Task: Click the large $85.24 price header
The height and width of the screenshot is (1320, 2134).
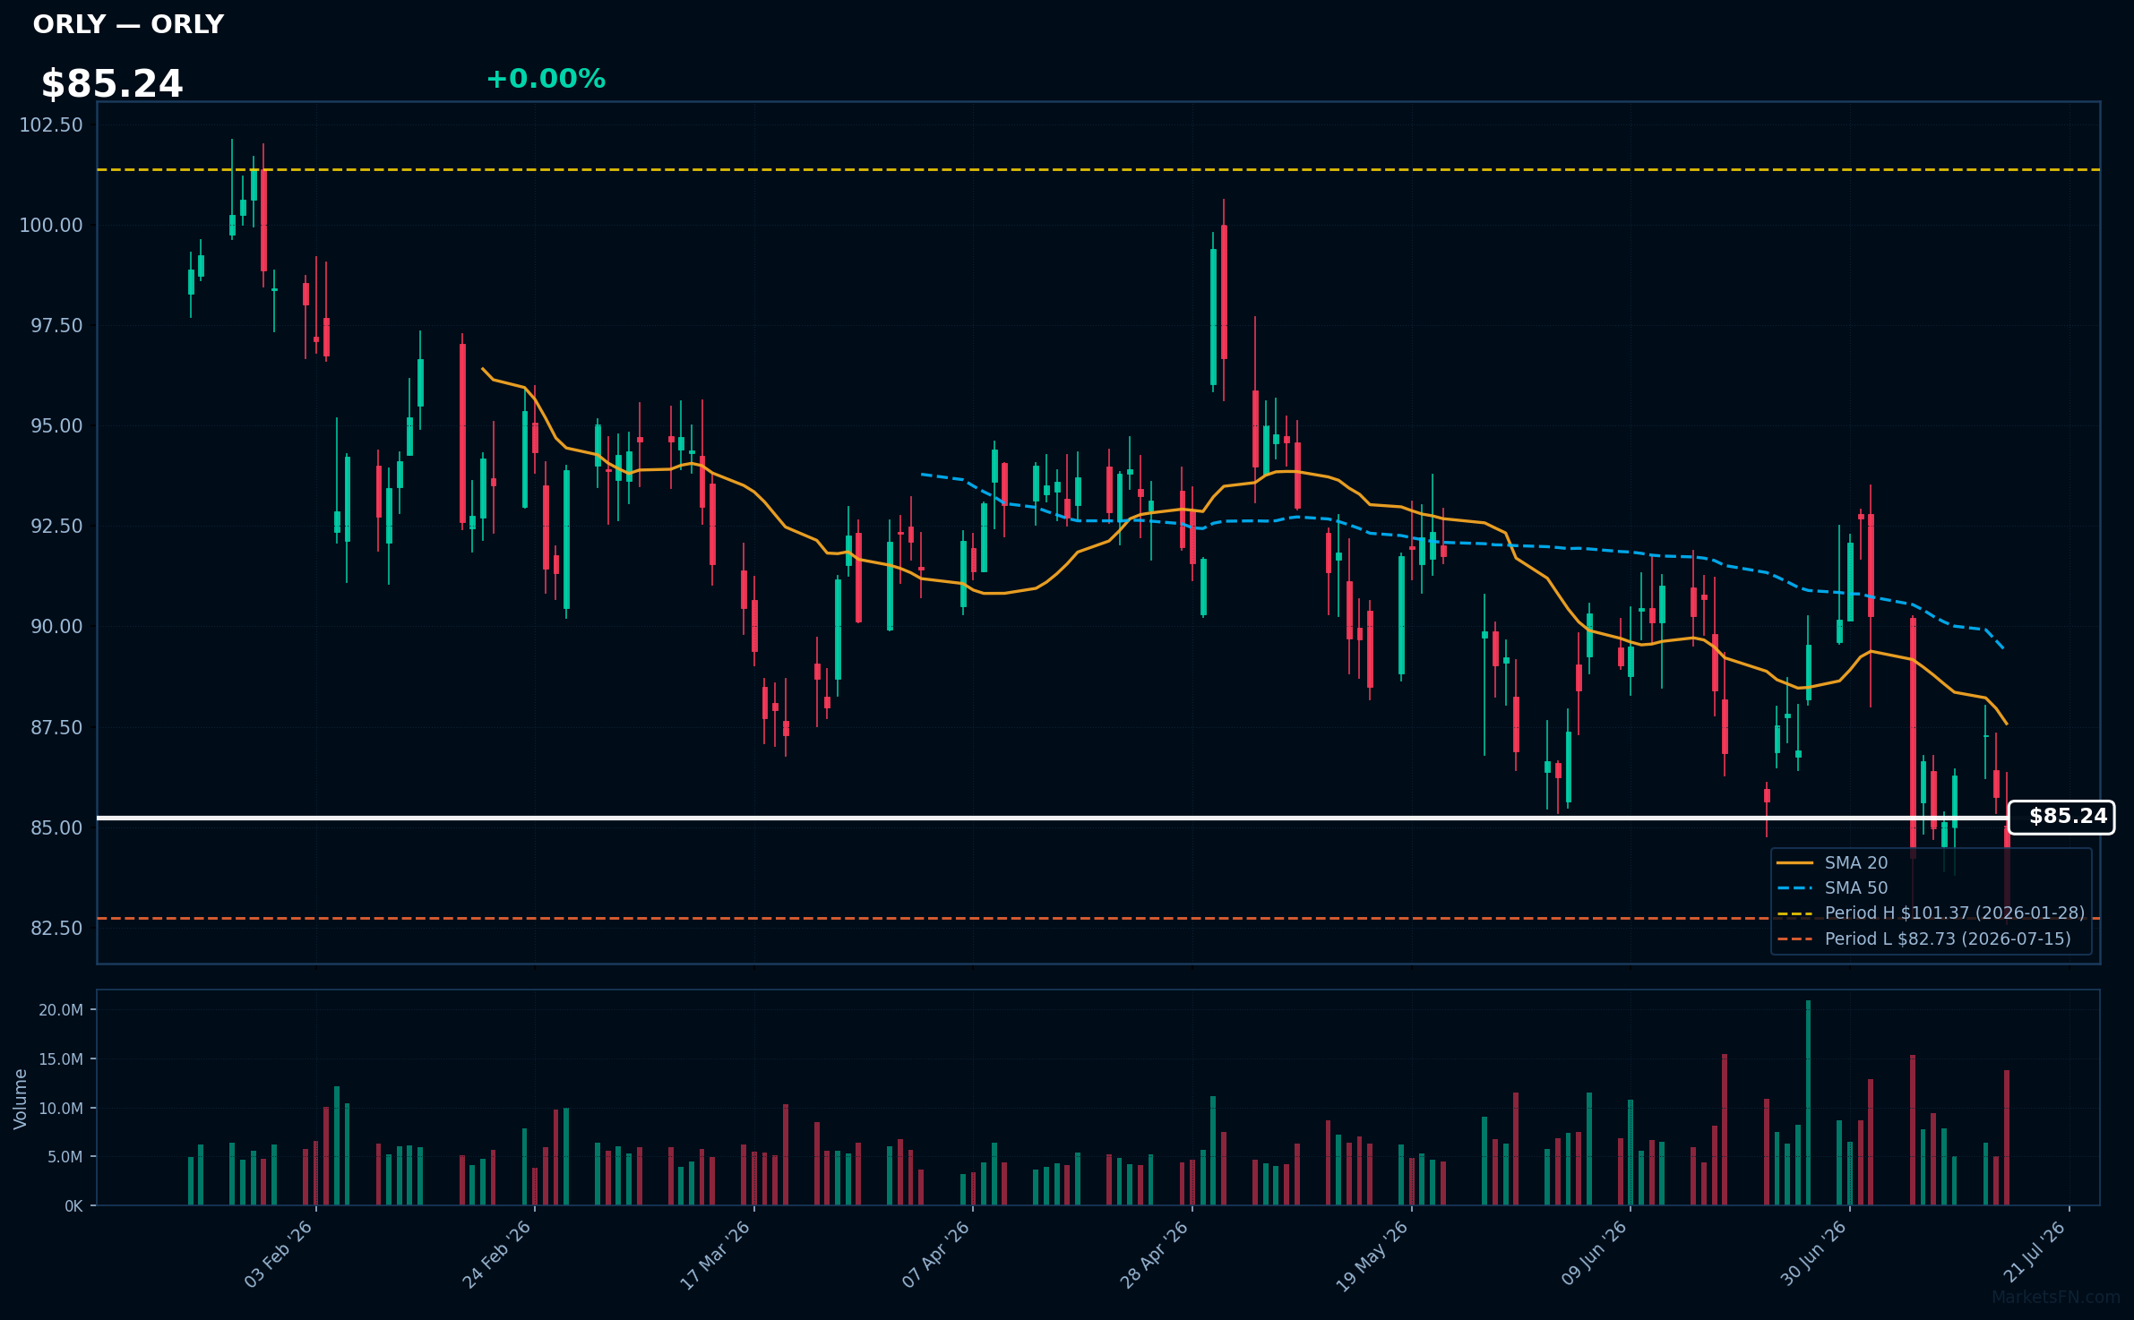Action: point(112,84)
